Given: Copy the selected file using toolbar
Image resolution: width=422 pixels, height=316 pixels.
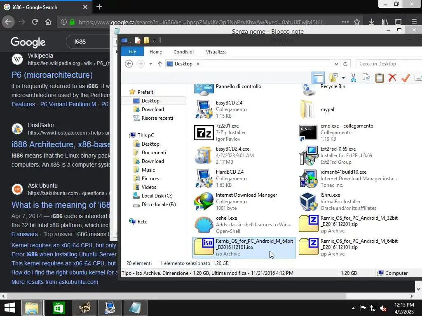Looking at the screenshot, I should [x=366, y=78].
